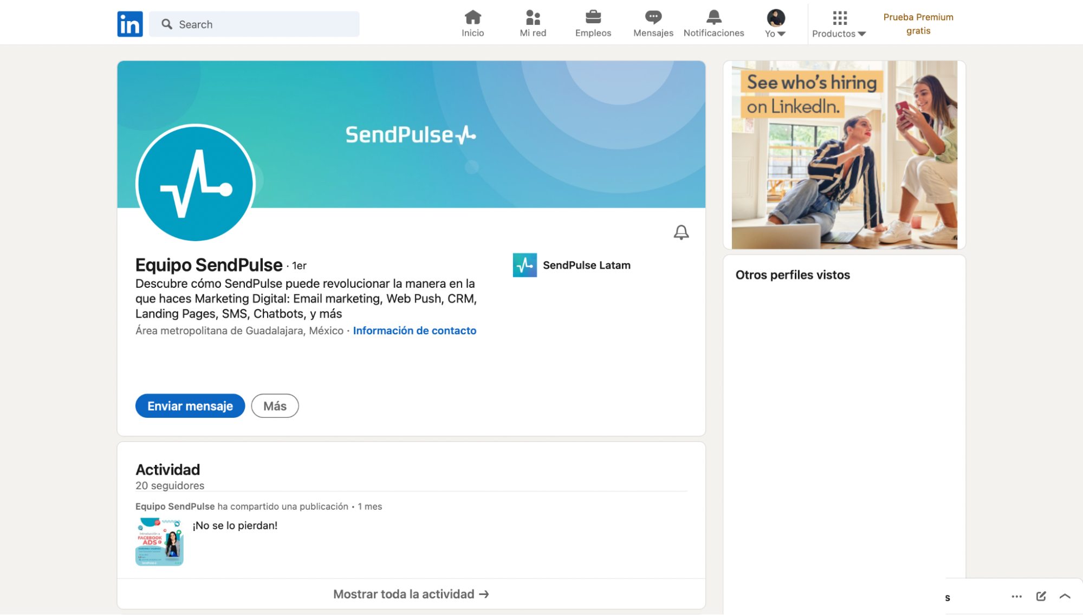Open Empleos briefcase icon

click(593, 17)
